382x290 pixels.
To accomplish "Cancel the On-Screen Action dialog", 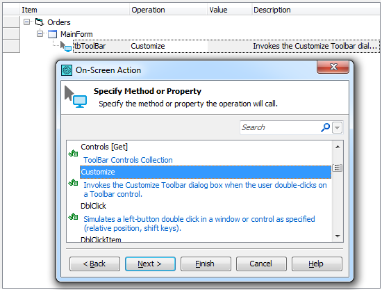I will (261, 264).
